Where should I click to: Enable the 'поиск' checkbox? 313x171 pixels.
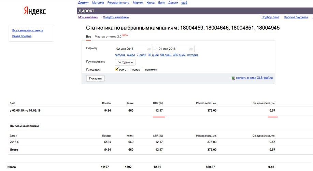129,69
